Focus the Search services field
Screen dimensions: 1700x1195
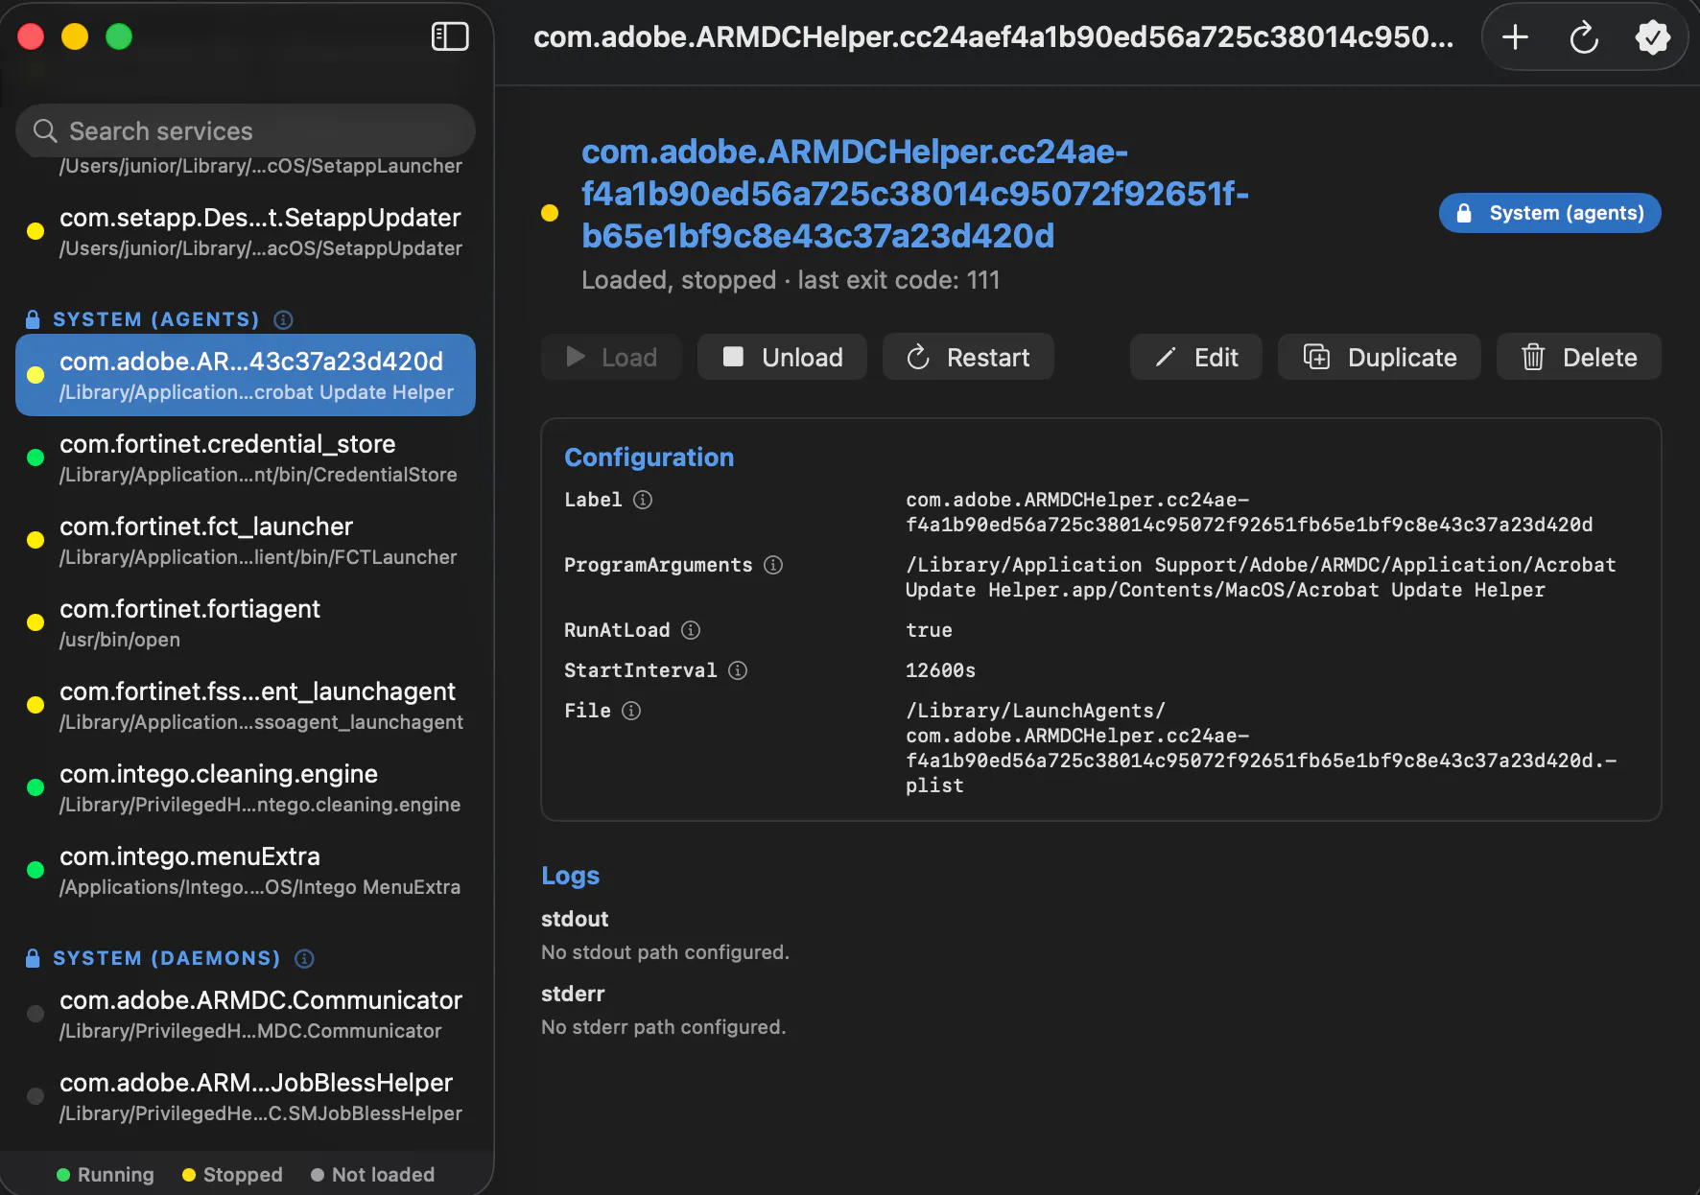click(x=246, y=130)
